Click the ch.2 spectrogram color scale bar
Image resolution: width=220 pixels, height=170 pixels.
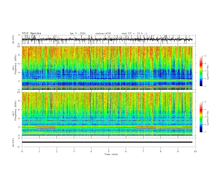pos(201,117)
